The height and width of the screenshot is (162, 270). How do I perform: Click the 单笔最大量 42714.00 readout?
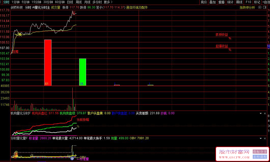tap(67, 138)
